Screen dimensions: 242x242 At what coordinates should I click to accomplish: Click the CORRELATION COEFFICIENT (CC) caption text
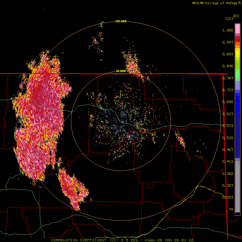(x=85, y=240)
